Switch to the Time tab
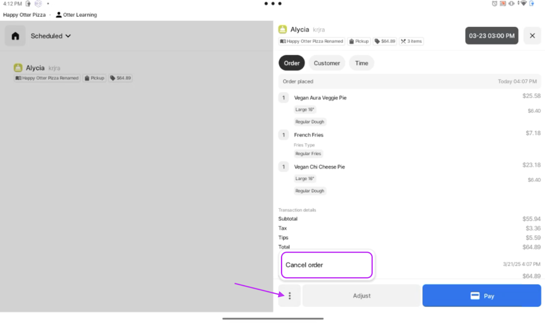The image size is (545, 324). (361, 63)
